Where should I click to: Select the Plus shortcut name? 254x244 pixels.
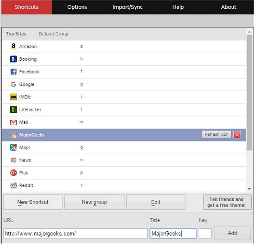tap(23, 173)
